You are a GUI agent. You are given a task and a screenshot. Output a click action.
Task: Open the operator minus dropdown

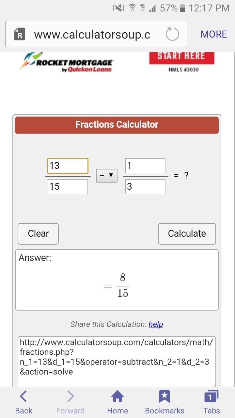[107, 175]
